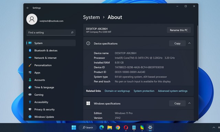Click the Windows Update sync icon
Image resolution: width=220 pixels, height=132 pixels.
(30, 117)
